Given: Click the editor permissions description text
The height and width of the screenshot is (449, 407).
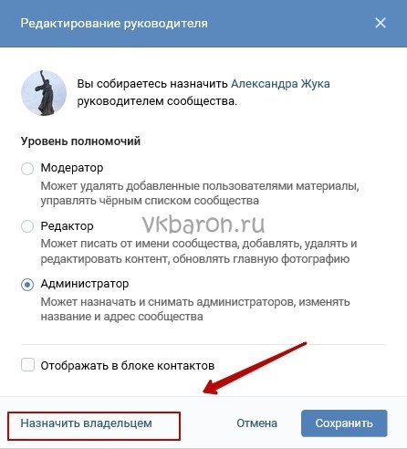Looking at the screenshot, I should click(x=199, y=251).
